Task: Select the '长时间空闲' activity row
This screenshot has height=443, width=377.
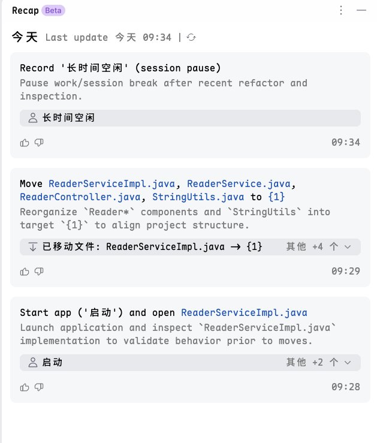Action: pos(190,118)
